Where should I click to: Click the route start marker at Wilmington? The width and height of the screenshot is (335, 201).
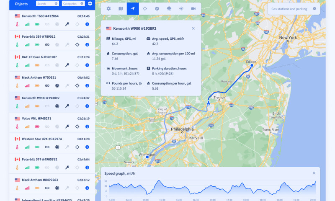coord(147,157)
